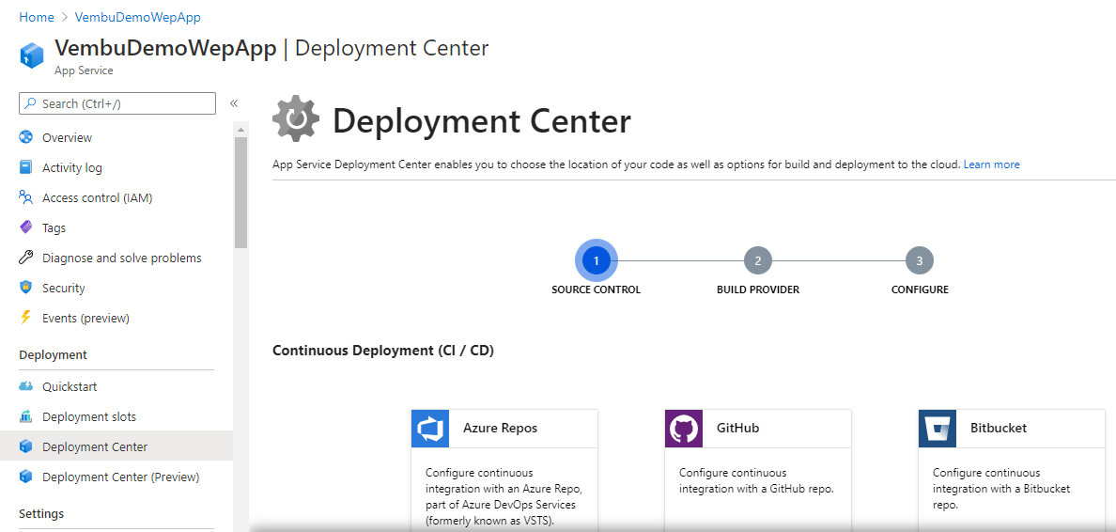Select the Azure Repos card title
The width and height of the screenshot is (1116, 532).
tap(501, 428)
